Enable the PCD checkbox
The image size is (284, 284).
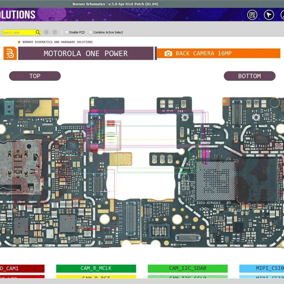point(67,32)
